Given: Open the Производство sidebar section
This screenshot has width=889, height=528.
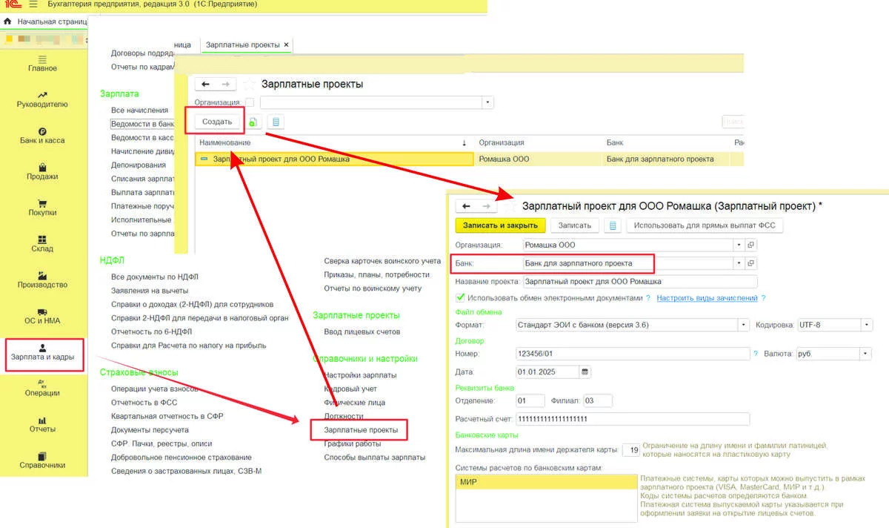Looking at the screenshot, I should click(42, 280).
